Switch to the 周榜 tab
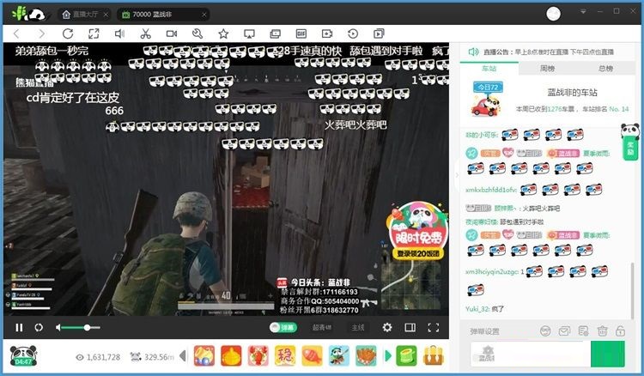 [x=547, y=68]
